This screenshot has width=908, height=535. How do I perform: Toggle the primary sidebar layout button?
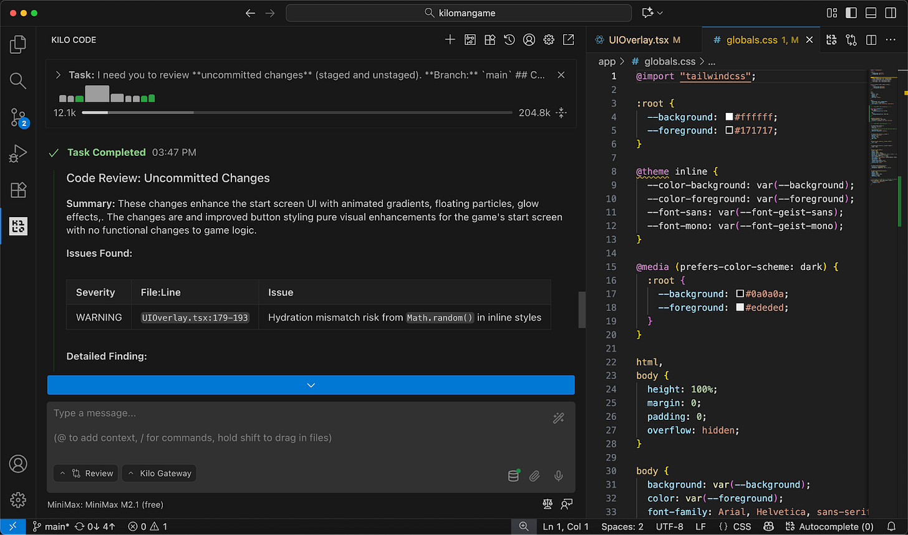click(x=851, y=13)
